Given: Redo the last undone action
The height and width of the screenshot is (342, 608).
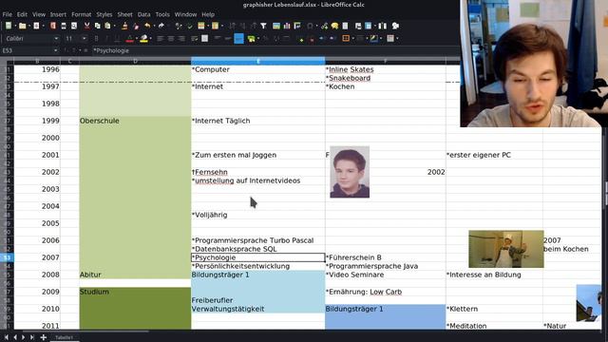Looking at the screenshot, I should [161, 26].
